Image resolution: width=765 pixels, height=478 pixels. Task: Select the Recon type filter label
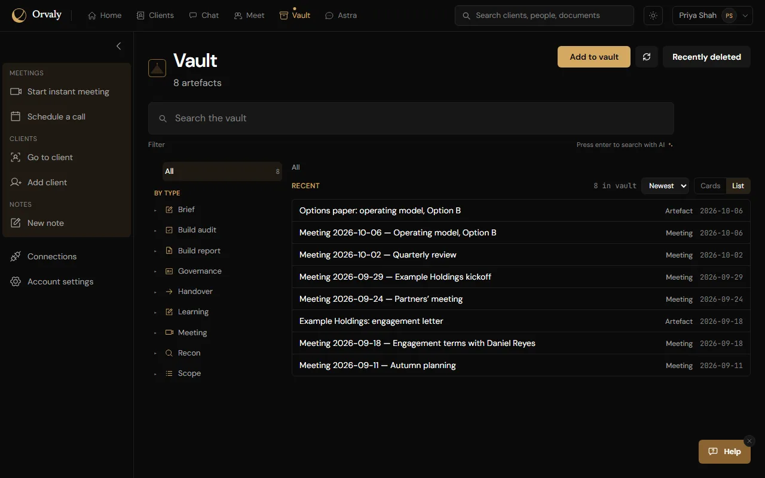click(189, 353)
